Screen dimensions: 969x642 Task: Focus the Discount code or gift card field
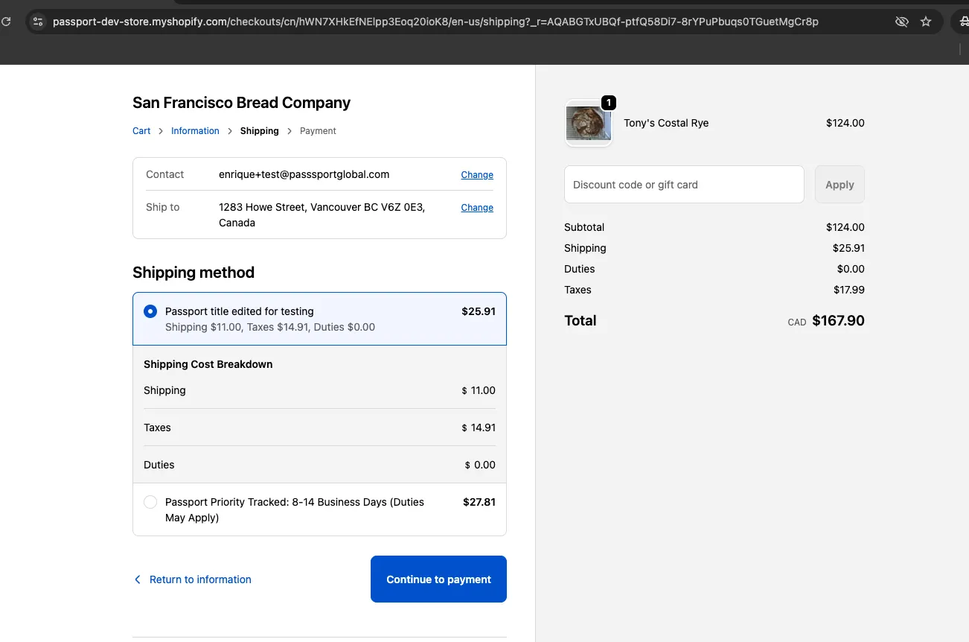tap(684, 185)
